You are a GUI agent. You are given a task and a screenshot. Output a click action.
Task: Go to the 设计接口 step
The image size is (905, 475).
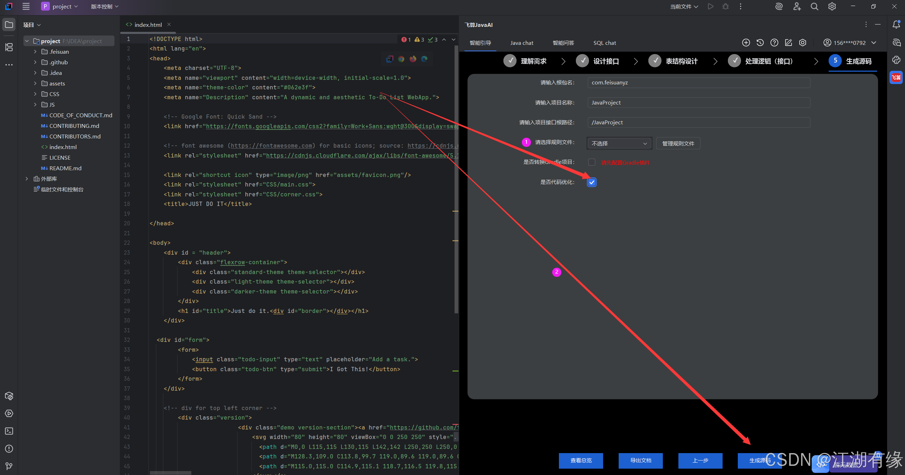tap(598, 61)
